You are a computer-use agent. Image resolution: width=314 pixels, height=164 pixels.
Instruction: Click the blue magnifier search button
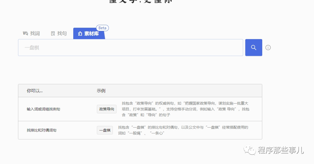254,48
